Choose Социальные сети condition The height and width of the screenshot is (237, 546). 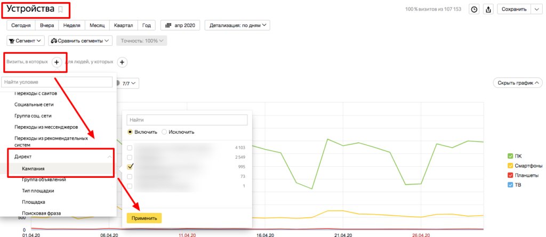tap(34, 104)
